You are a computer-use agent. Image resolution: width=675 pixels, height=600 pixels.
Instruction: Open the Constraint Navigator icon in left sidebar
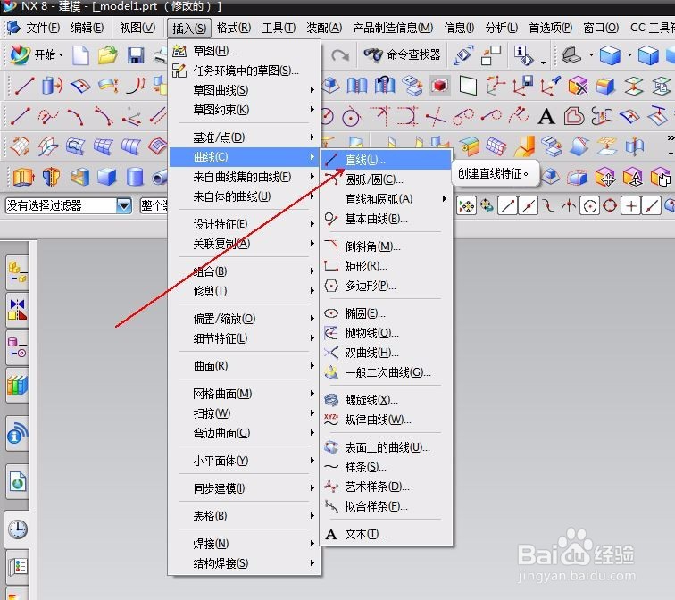tap(18, 310)
